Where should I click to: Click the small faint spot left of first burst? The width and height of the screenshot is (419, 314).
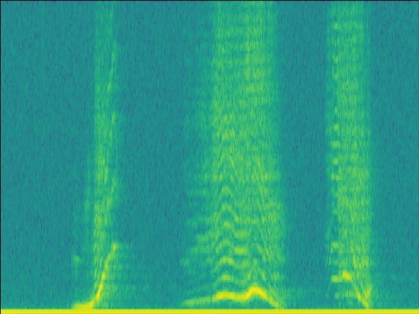75,260
